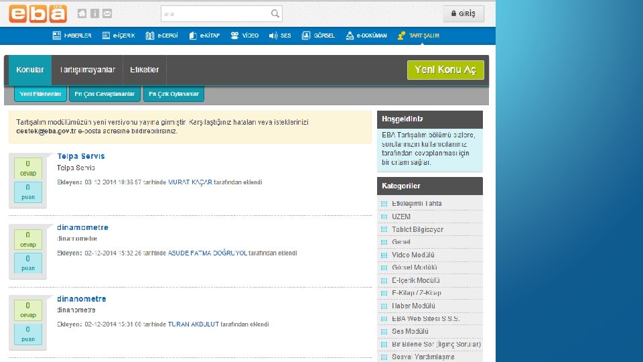Click the cevap count box for dinamometre
This screenshot has height=362, width=643.
point(28,240)
